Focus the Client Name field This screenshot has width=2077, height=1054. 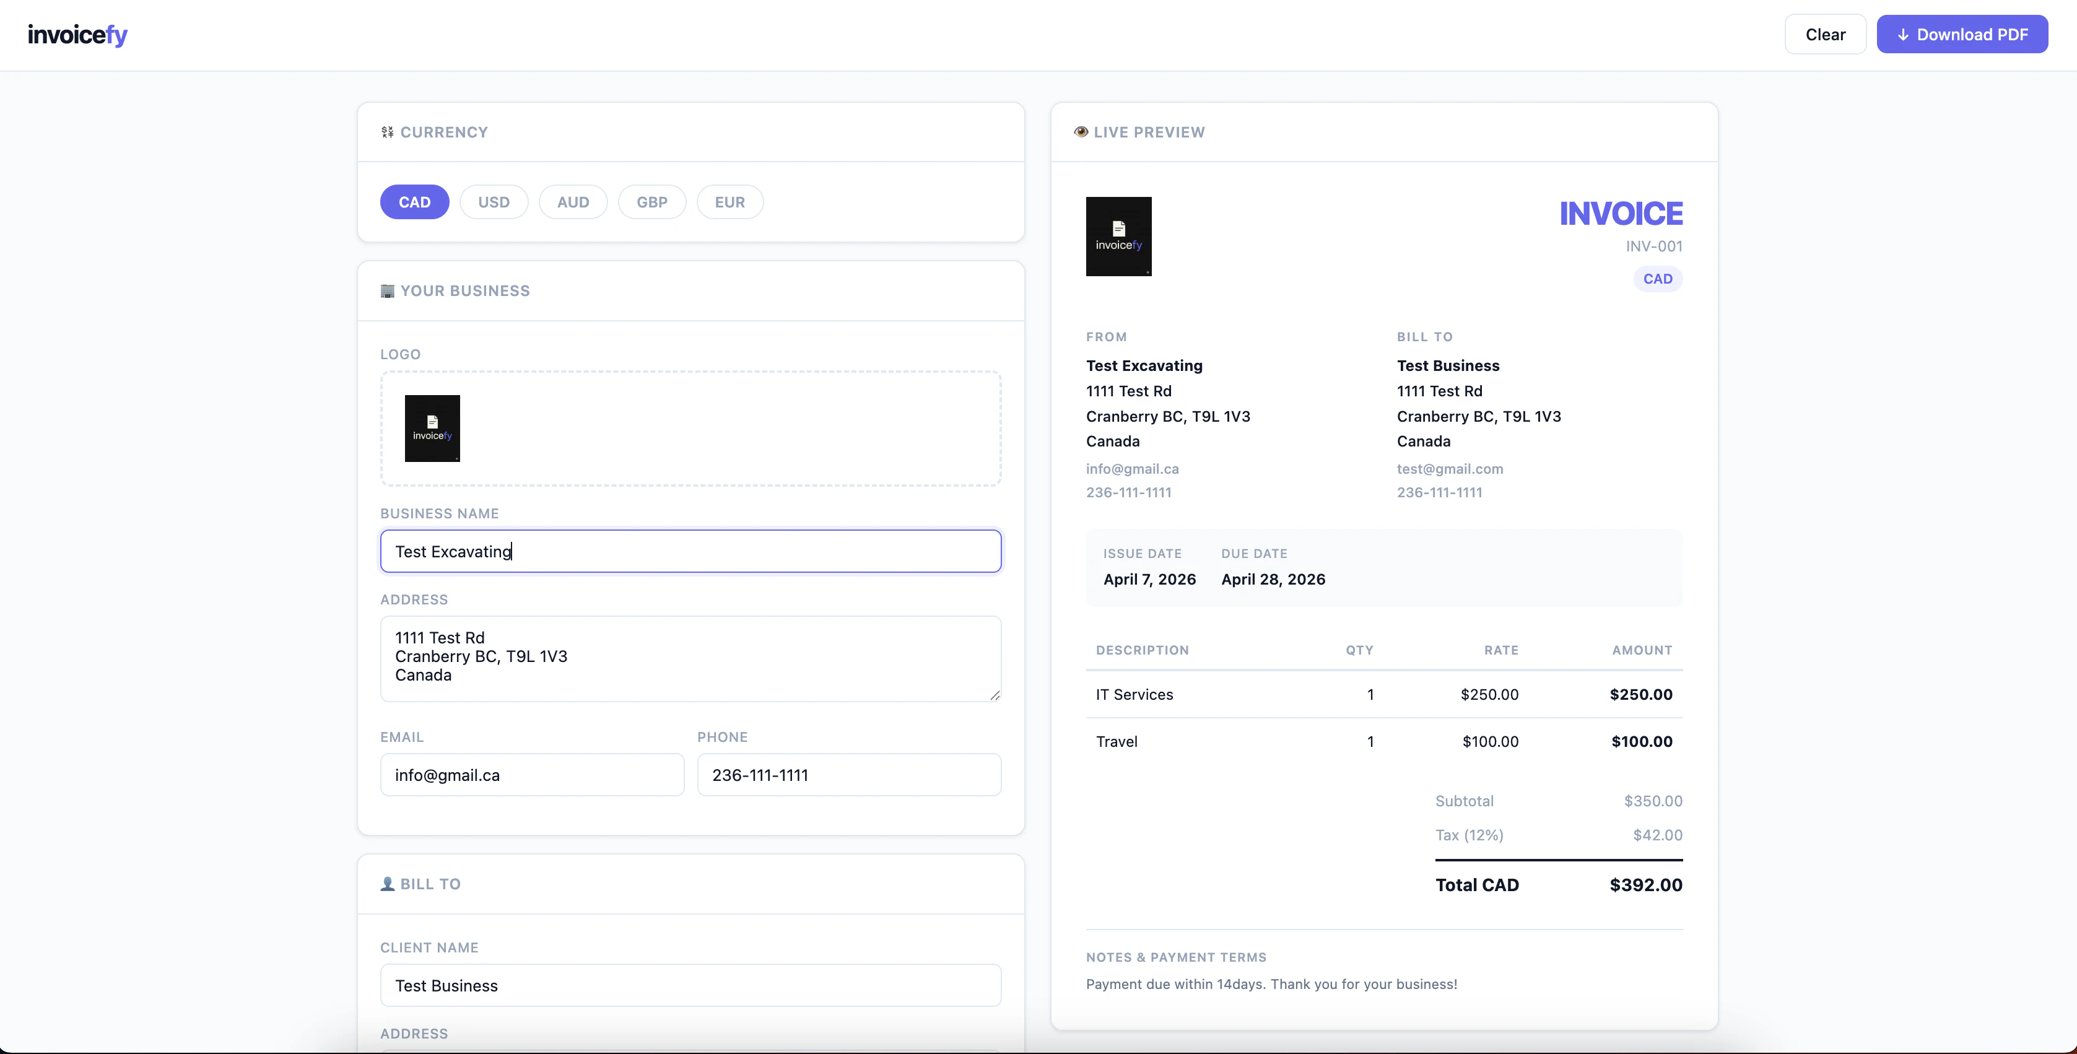(690, 985)
